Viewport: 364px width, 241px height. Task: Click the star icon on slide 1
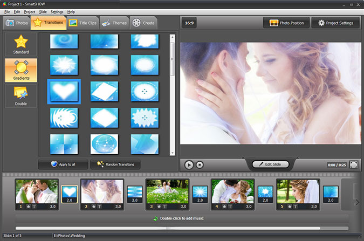[29, 206]
